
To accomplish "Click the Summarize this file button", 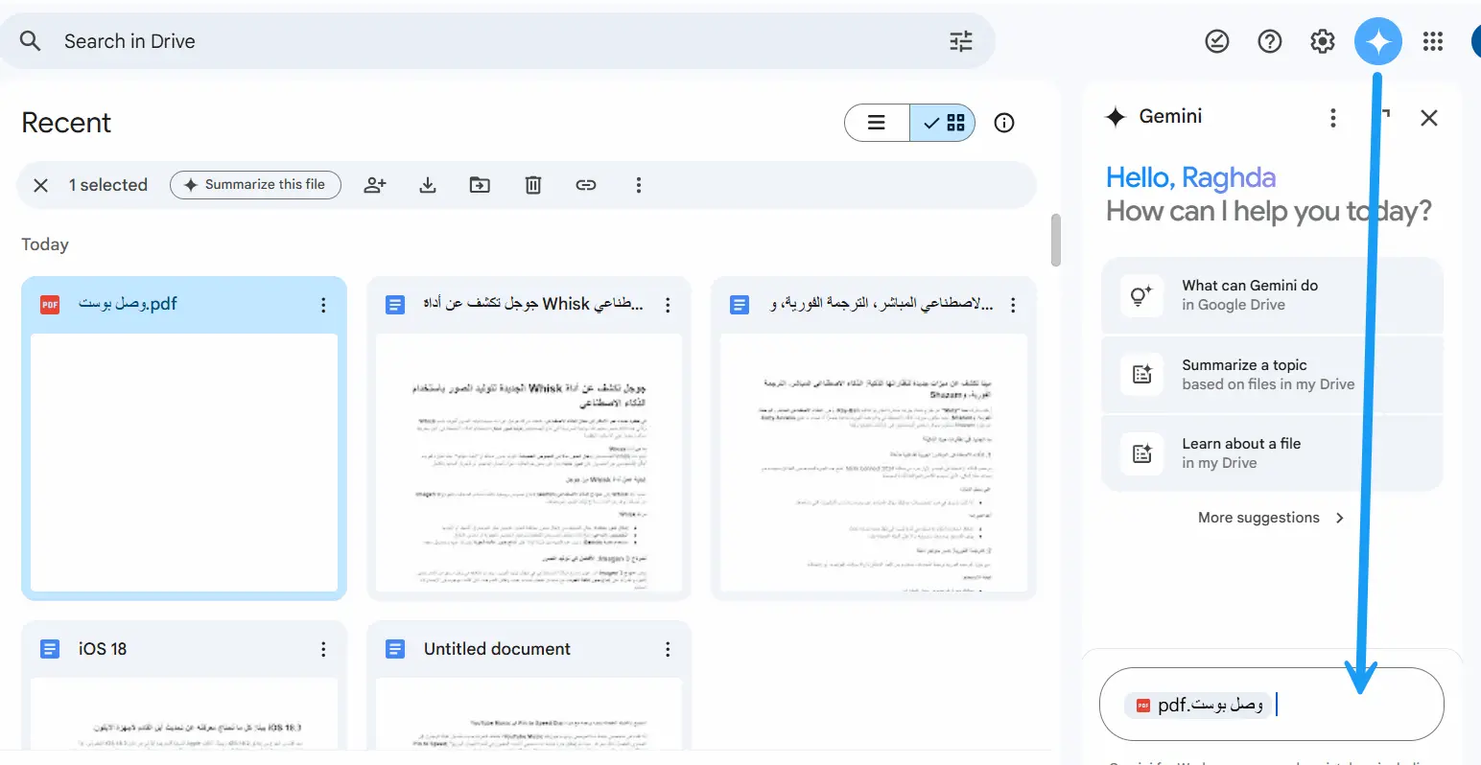I will click(255, 184).
